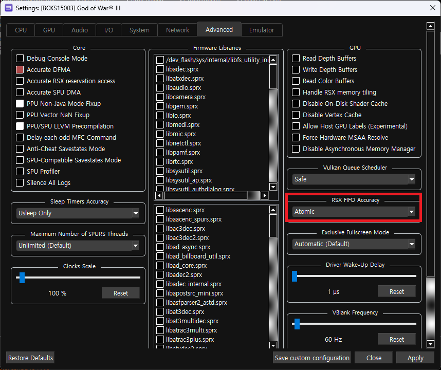Check Anti-Cheat Savestates Mode
The width and height of the screenshot is (441, 370).
[x=20, y=149]
